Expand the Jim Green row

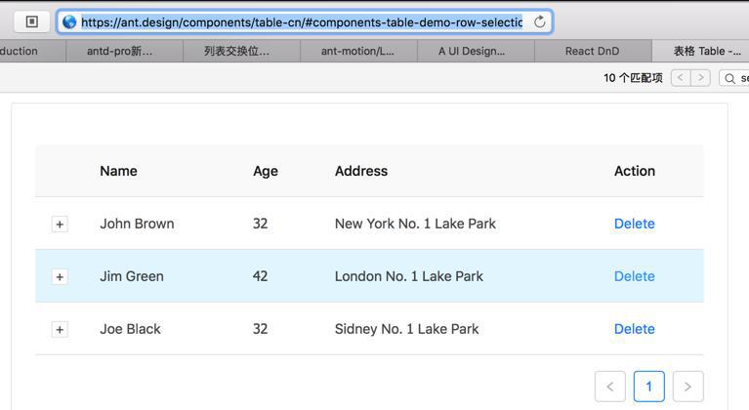point(60,276)
